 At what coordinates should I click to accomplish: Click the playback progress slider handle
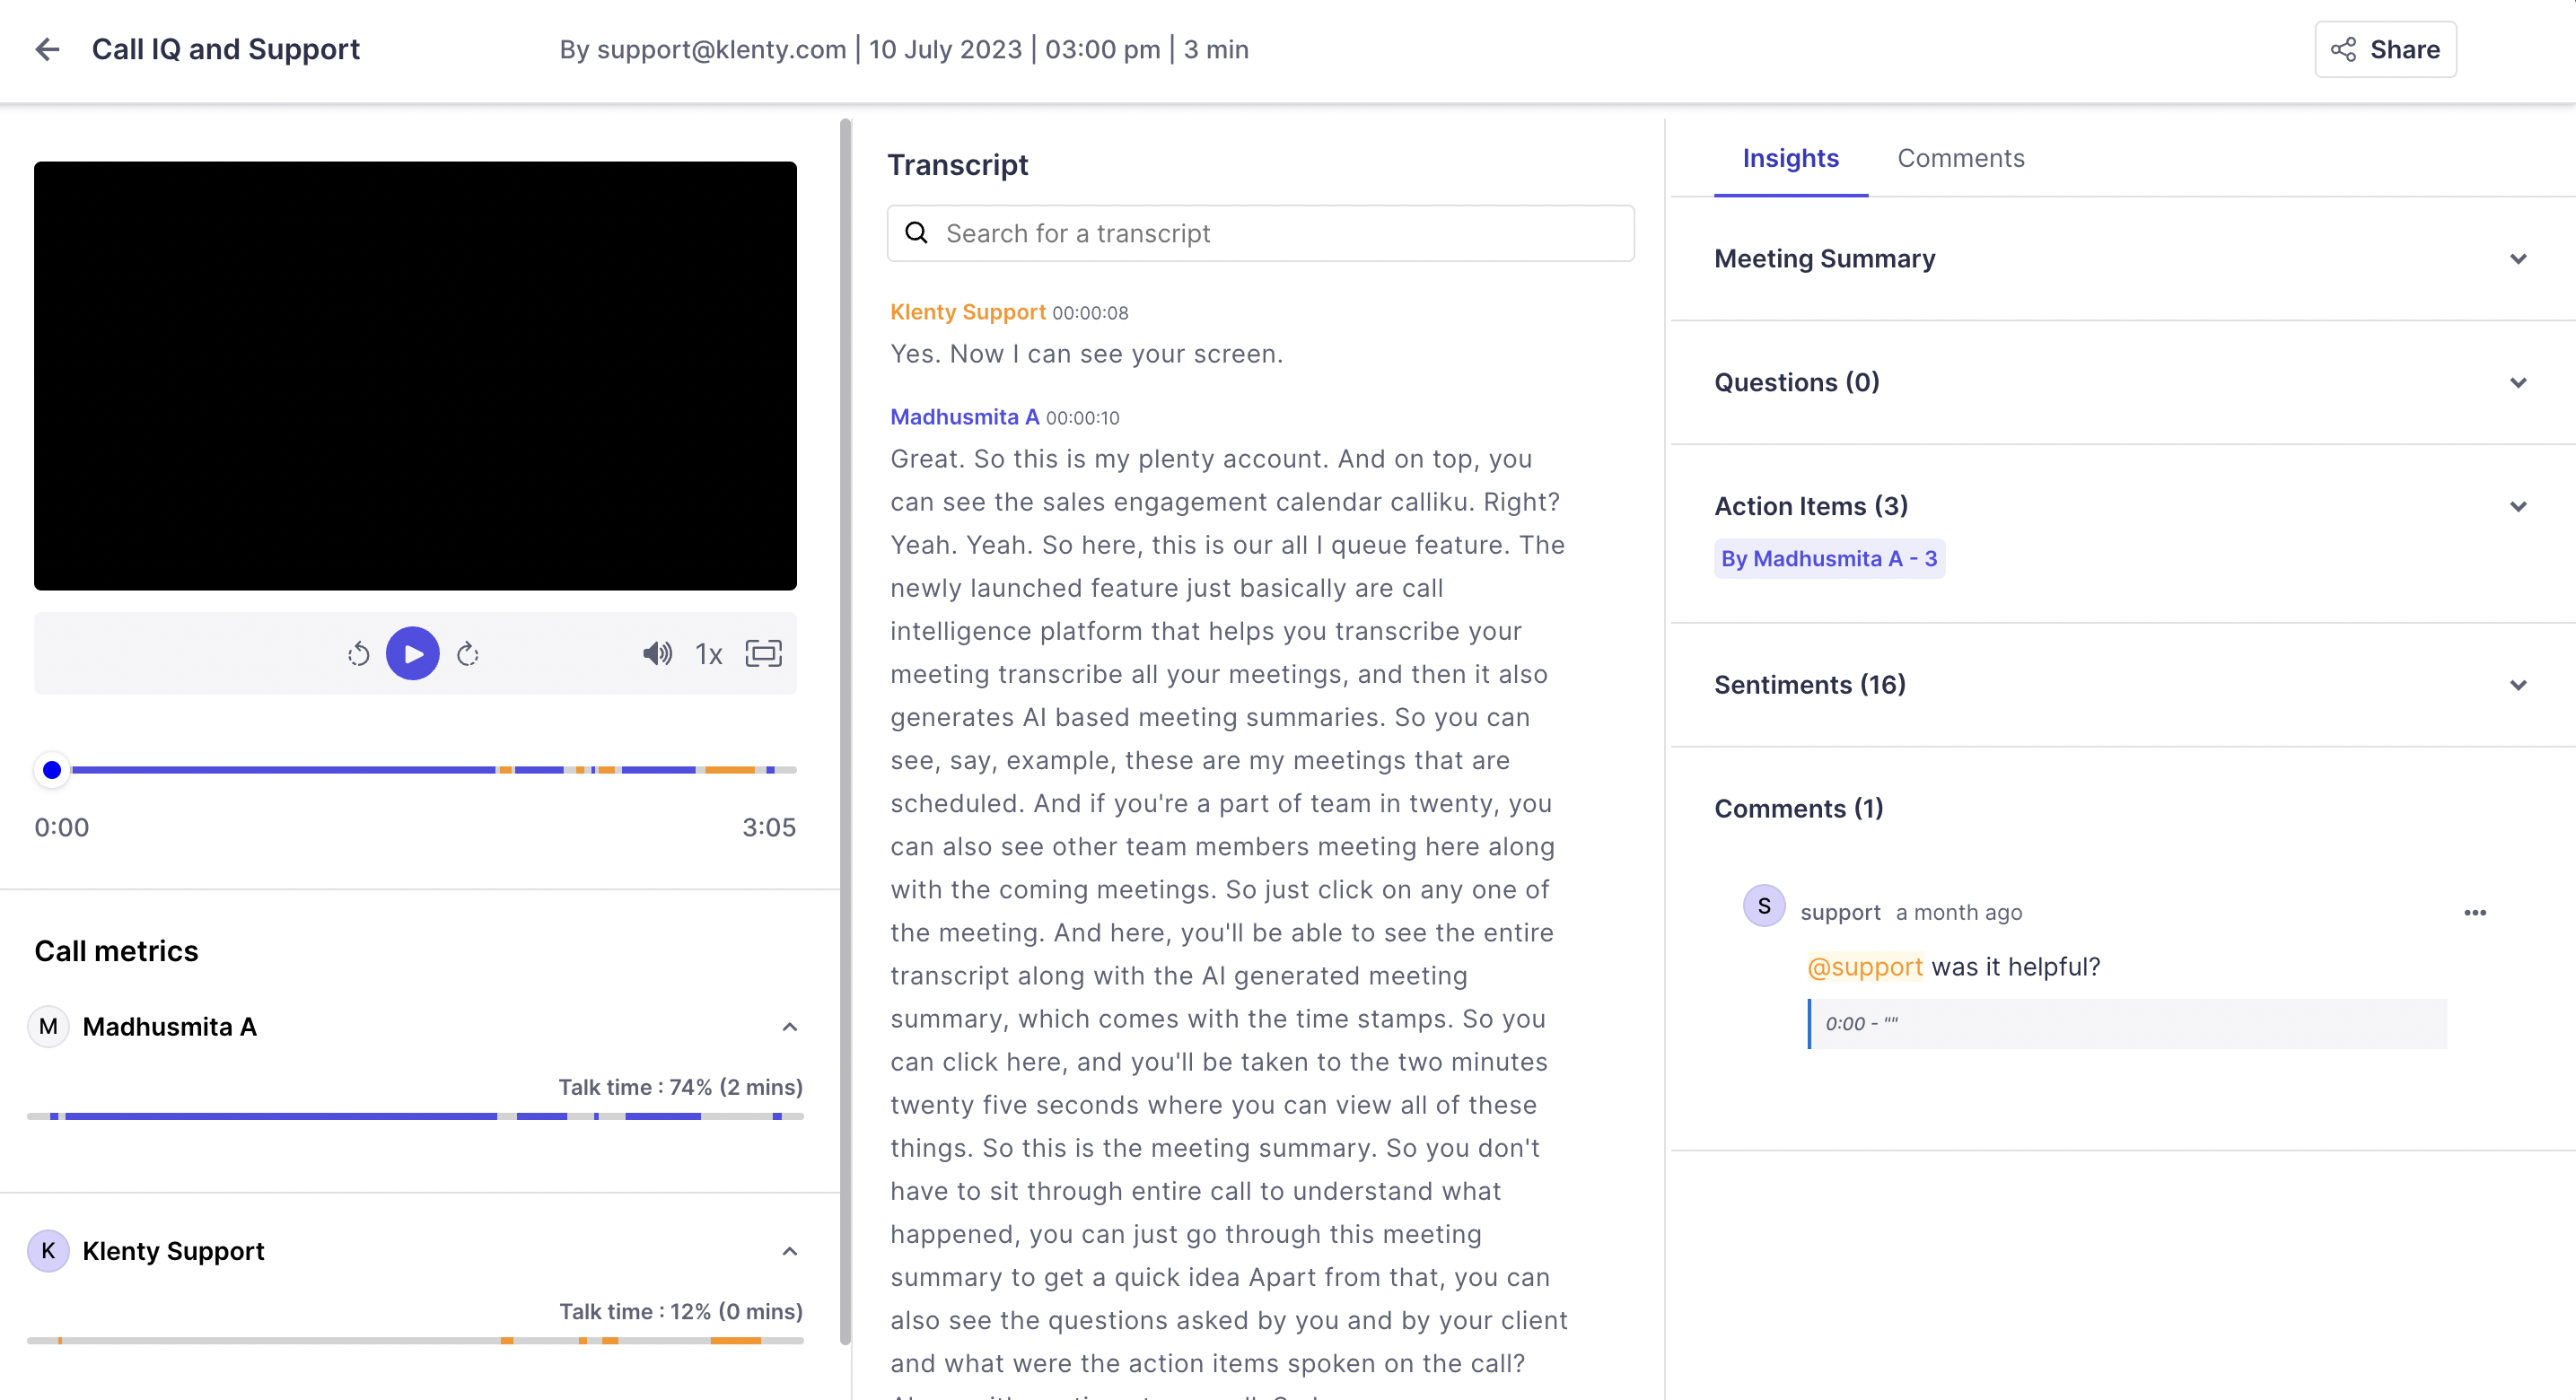coord(52,769)
